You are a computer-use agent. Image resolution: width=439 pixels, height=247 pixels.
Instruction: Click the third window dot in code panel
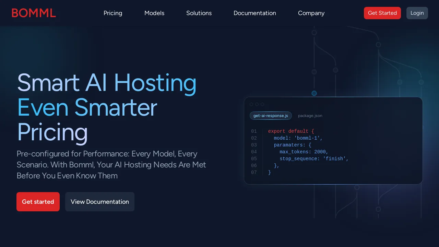click(x=262, y=104)
